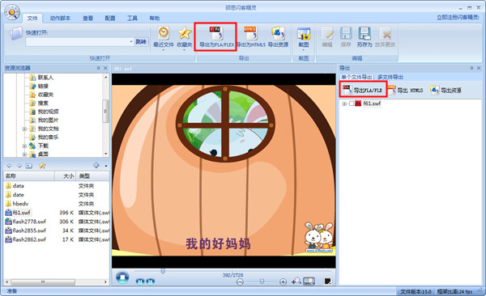
Task: Open the Favorites star icon
Action: point(185,33)
